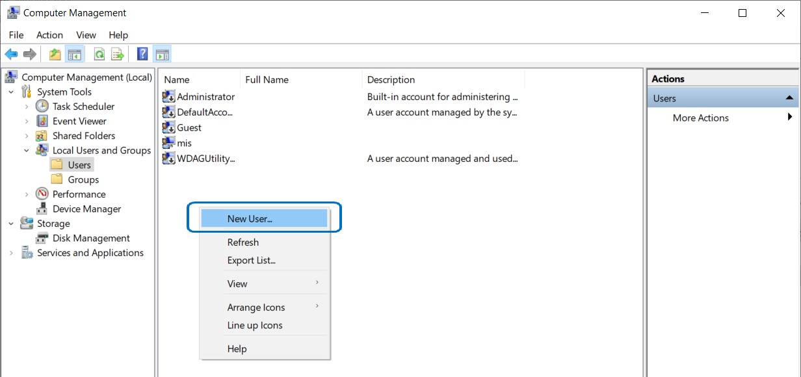801x377 pixels.
Task: Click More Actions in Actions pane
Action: tap(700, 118)
